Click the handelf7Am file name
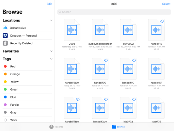Screen dimensions: 174x131 click(100, 122)
